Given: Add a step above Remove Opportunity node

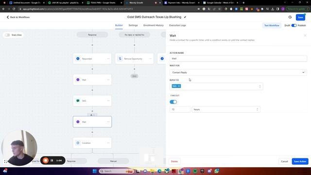Looking at the screenshot, I should click(x=134, y=45).
